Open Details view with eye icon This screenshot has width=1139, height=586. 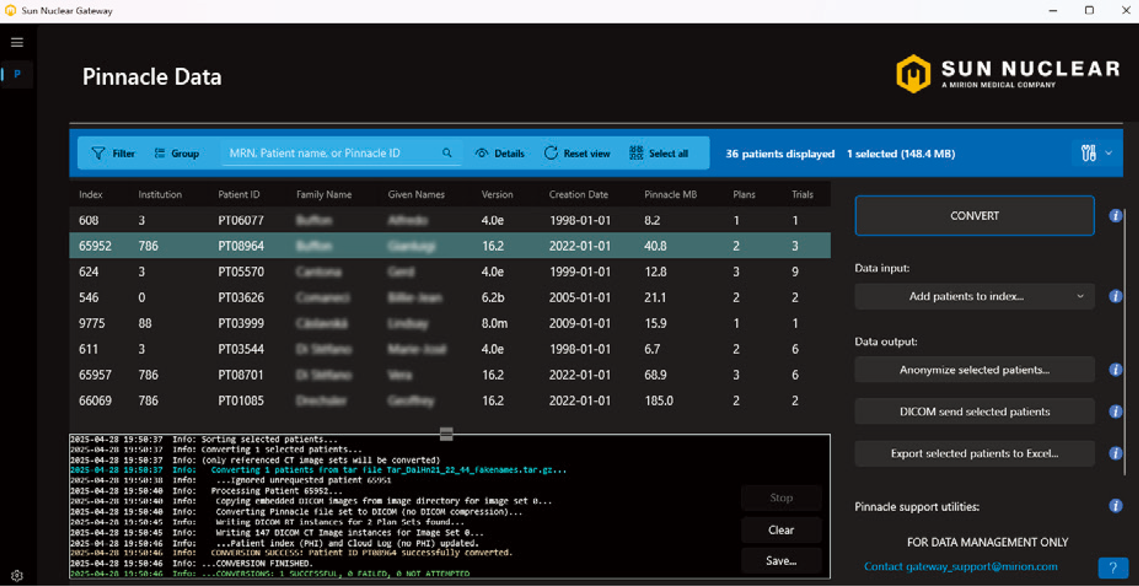click(x=499, y=153)
